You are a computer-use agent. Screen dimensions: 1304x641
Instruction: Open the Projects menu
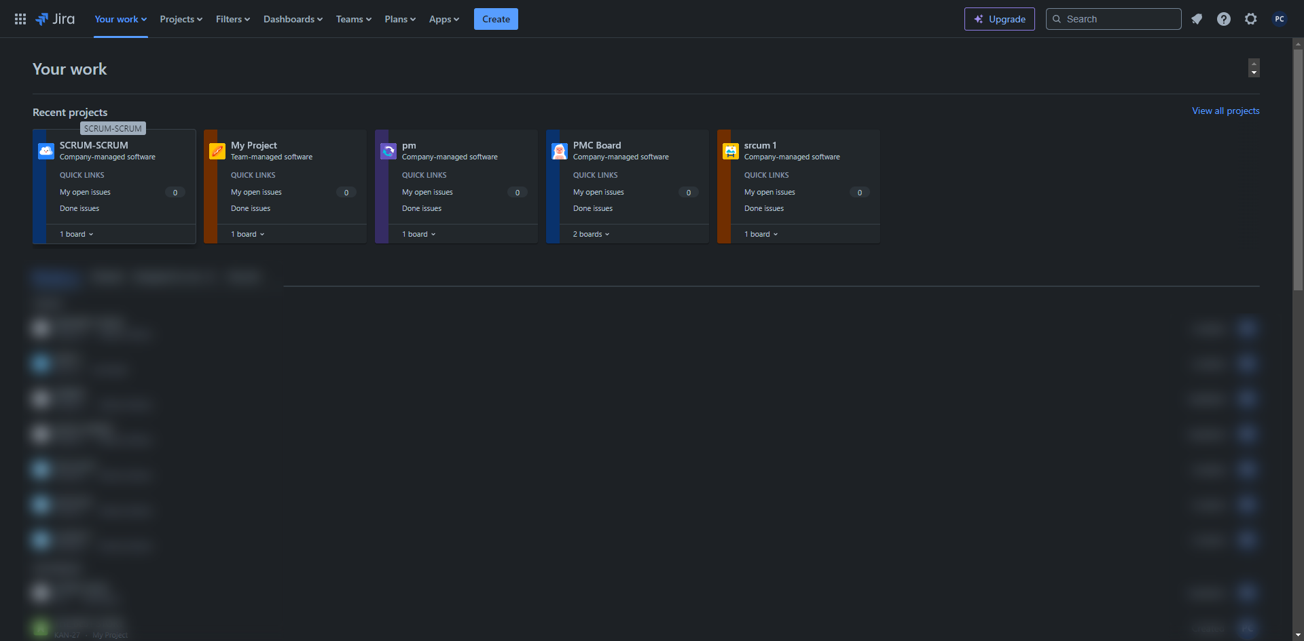click(181, 19)
